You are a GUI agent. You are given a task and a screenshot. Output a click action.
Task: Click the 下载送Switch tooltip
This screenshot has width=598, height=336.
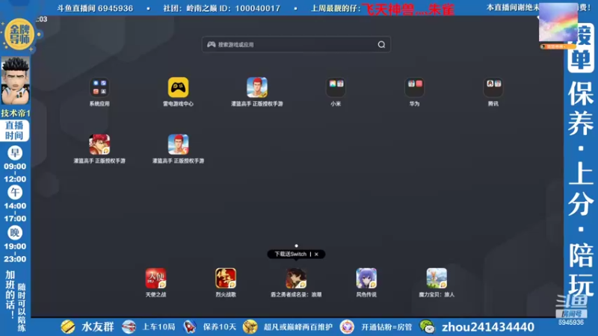tap(290, 254)
